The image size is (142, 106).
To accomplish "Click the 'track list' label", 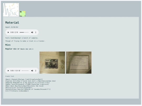I will tap(10, 76).
